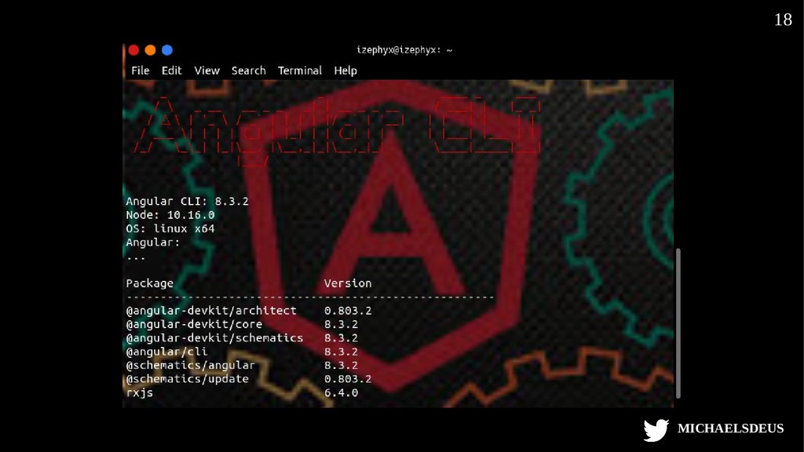Click the Twitter bird icon
This screenshot has height=452, width=804.
656,429
